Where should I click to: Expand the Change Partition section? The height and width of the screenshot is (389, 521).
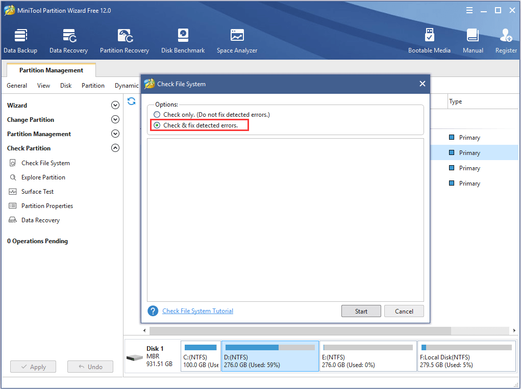(115, 119)
